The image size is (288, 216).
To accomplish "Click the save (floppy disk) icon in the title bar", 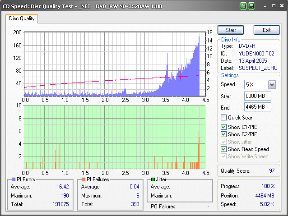I will [251, 6].
